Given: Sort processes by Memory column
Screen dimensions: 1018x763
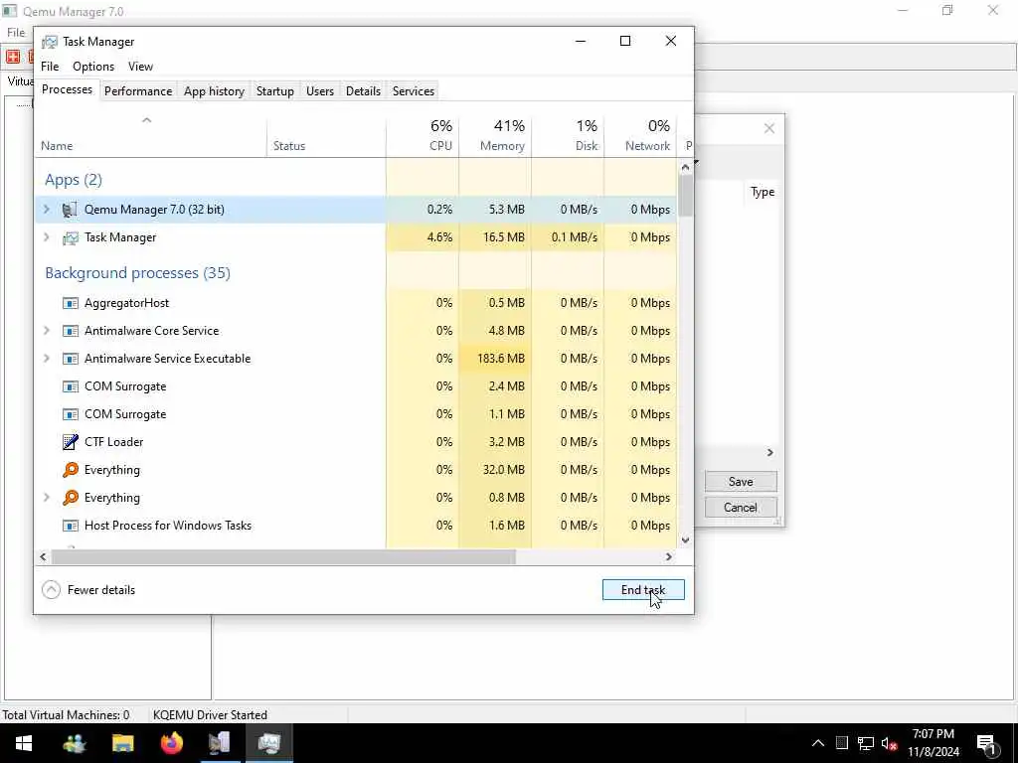Looking at the screenshot, I should [495, 135].
